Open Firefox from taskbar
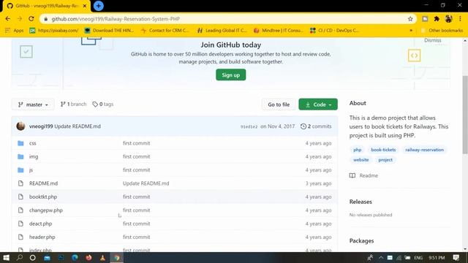The image size is (468, 263). [x=88, y=258]
